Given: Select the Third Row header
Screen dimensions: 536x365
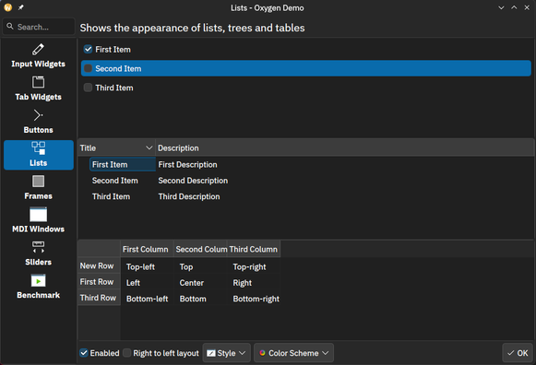Looking at the screenshot, I should pos(99,298).
